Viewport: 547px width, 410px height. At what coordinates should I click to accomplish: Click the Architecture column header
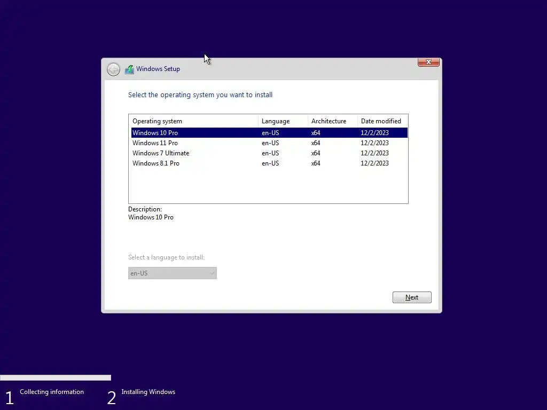(x=332, y=121)
